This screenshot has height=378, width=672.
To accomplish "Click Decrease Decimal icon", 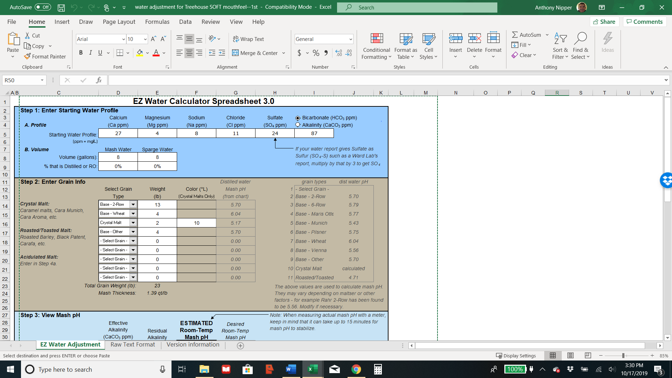I will pyautogui.click(x=349, y=53).
